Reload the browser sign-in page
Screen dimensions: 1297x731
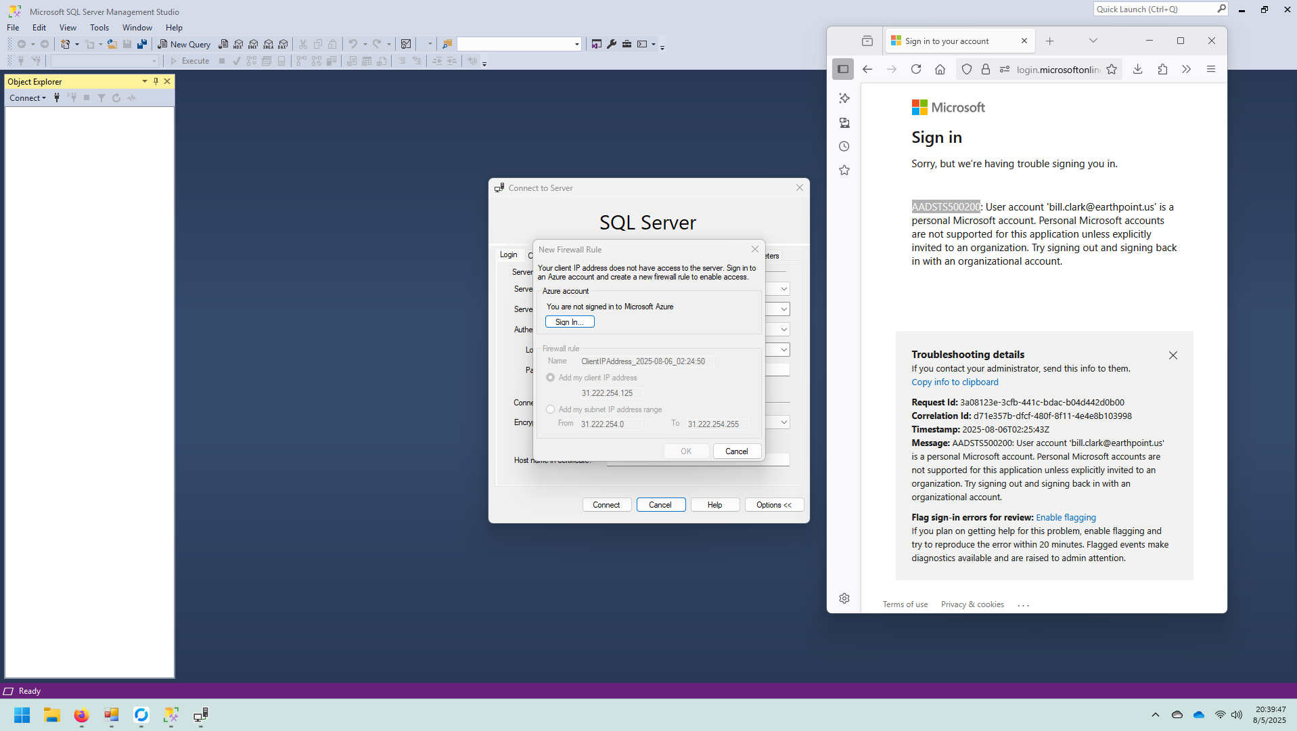(x=916, y=69)
